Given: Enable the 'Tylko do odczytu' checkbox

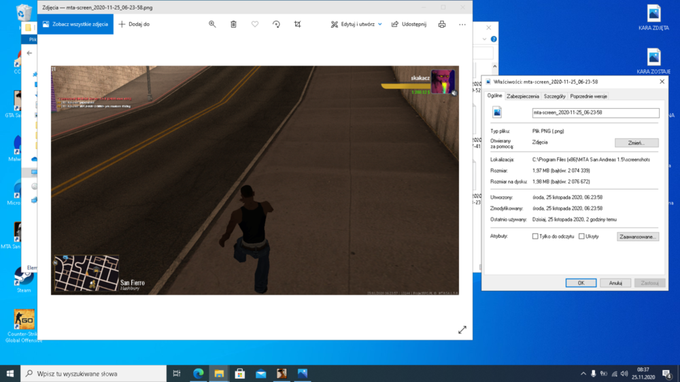Looking at the screenshot, I should [535, 237].
